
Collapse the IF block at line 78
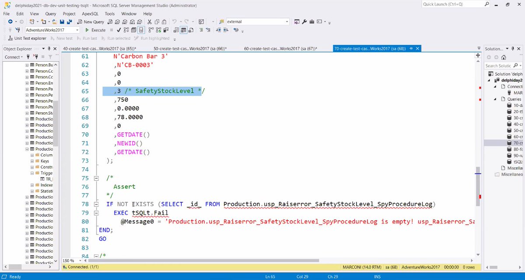point(96,204)
